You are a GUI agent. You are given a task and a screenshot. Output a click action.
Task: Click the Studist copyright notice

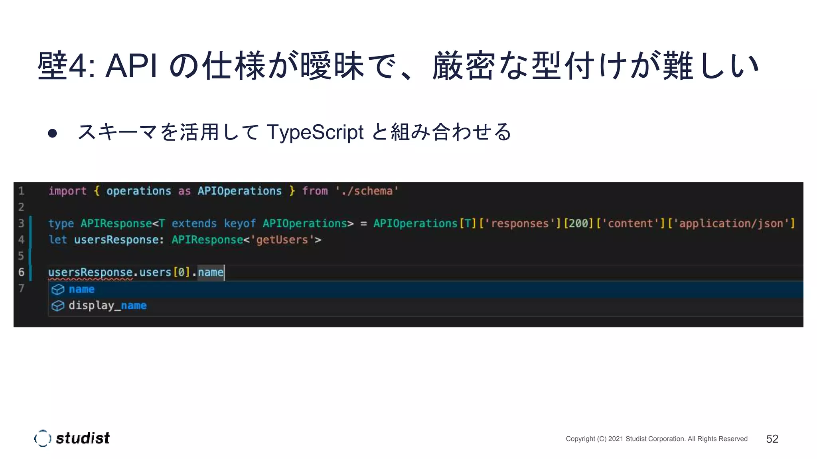coord(657,439)
